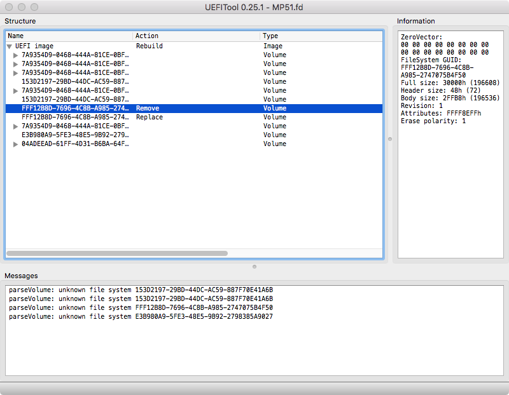Select the 04ADEEAD-61FF-4D31-B6BA volume name
Viewport: 509px width, 395px height.
point(75,144)
